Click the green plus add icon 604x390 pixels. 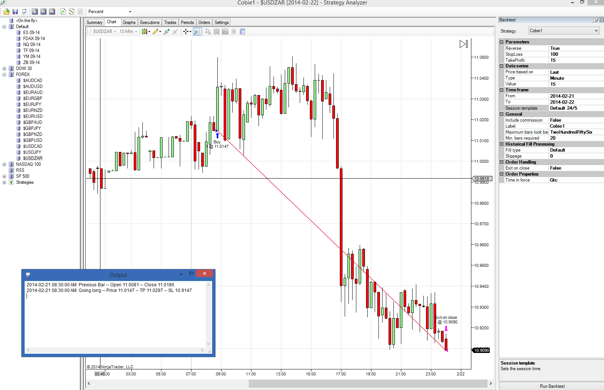click(x=63, y=12)
